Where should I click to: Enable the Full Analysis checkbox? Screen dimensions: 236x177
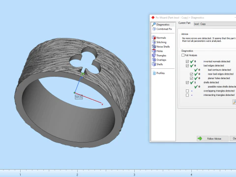pos(183,55)
